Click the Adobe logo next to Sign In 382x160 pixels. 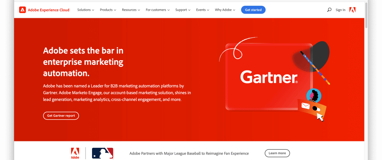tap(353, 10)
